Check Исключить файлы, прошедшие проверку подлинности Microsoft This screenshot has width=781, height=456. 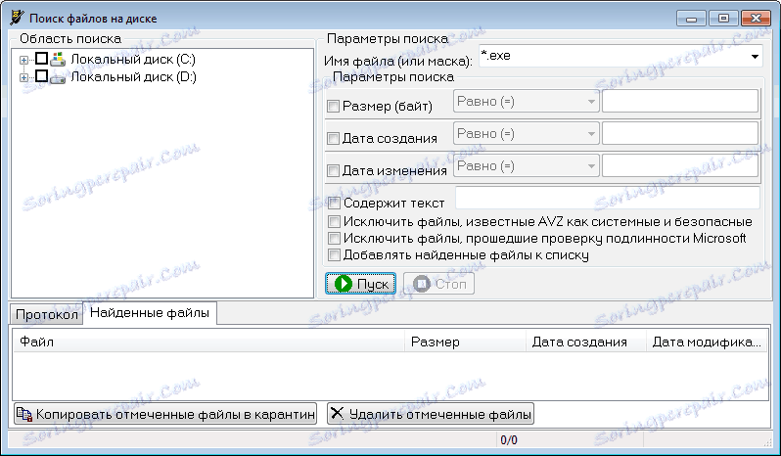click(334, 239)
